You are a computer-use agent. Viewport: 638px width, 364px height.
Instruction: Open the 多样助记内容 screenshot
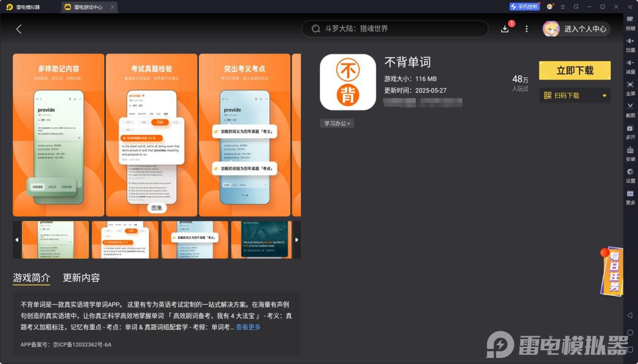58,135
